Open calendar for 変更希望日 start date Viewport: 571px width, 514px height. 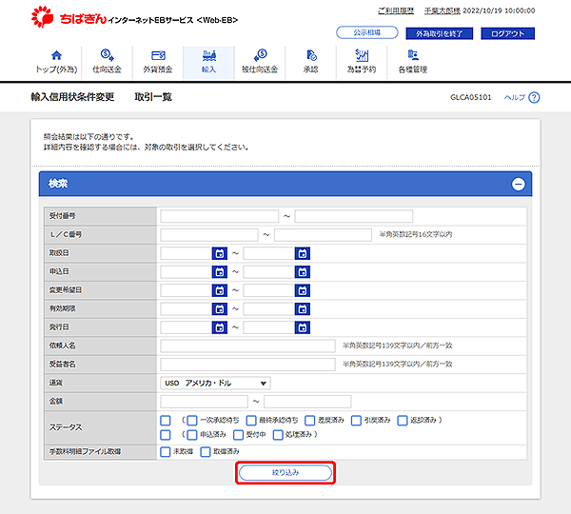(x=220, y=290)
